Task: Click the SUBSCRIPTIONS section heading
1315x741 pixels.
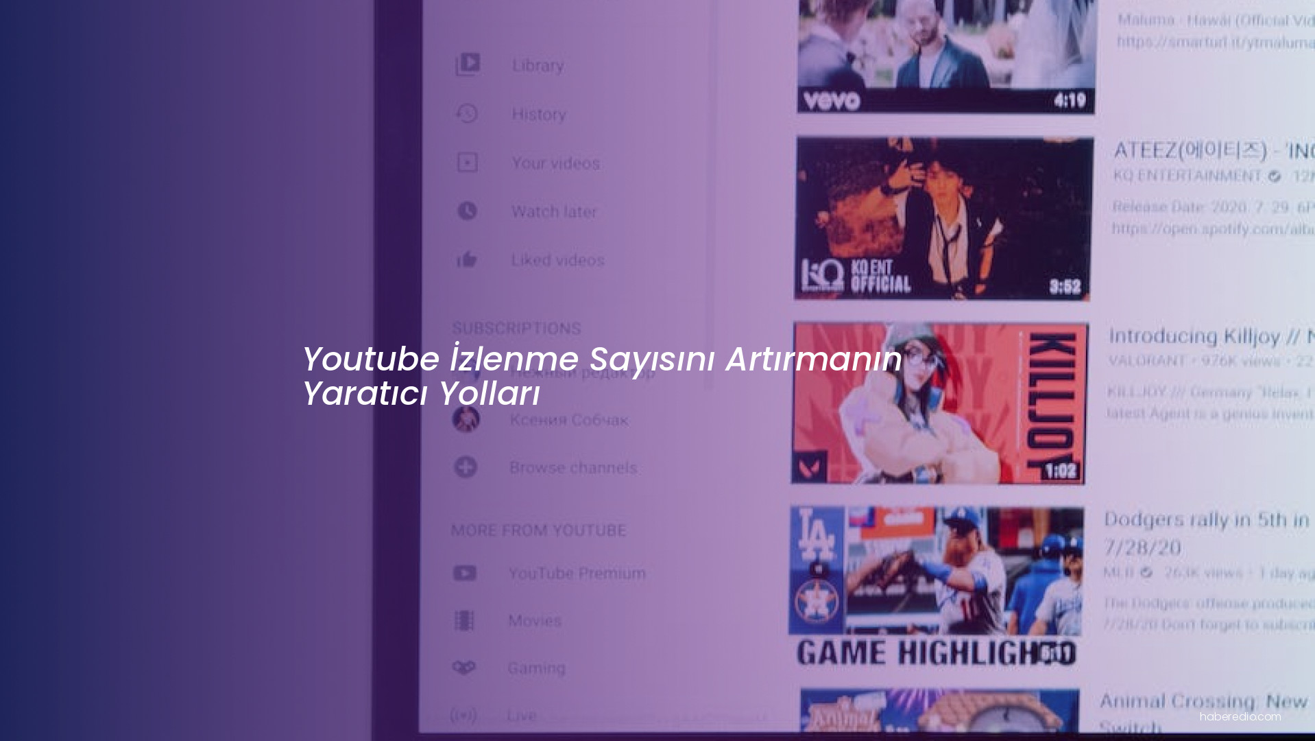Action: point(516,328)
